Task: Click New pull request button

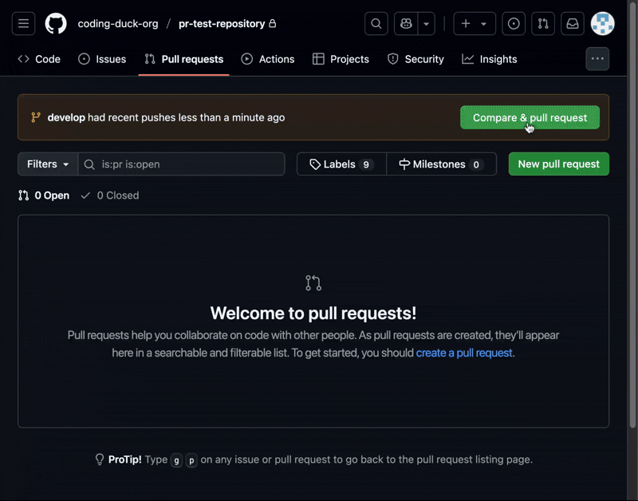Action: coord(559,164)
